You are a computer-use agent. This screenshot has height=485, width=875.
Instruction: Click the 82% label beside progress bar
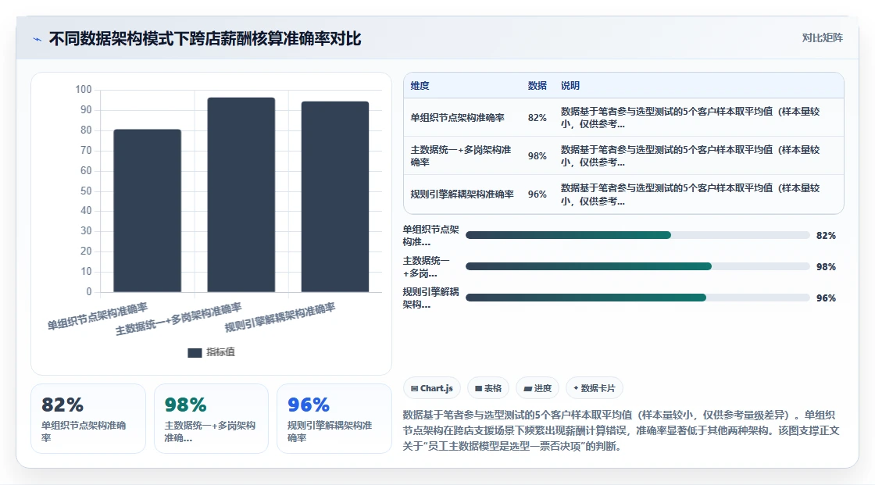[826, 236]
